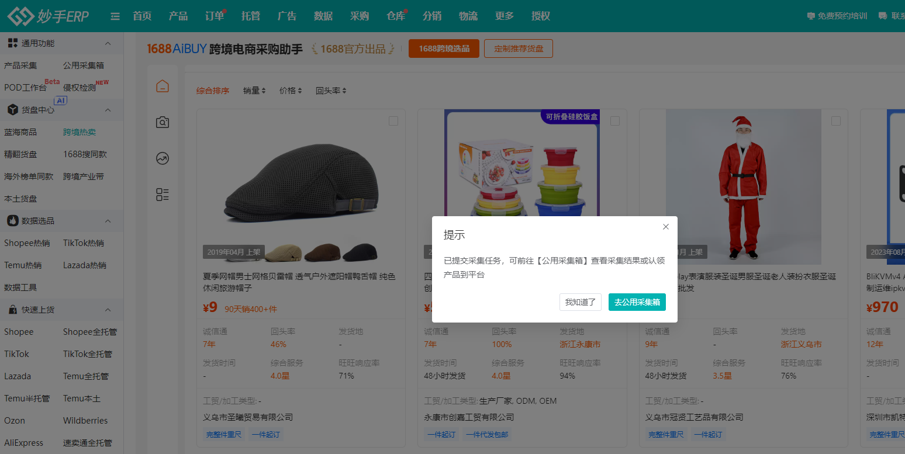Click the 免费预约培训 chat icon

tap(811, 16)
